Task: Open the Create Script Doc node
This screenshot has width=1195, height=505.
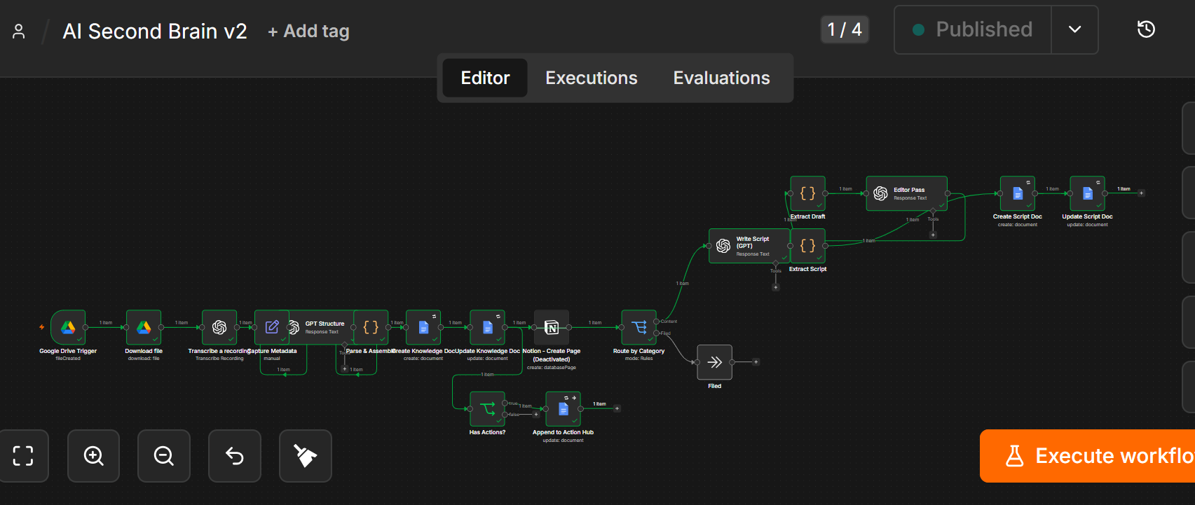Action: click(1018, 193)
